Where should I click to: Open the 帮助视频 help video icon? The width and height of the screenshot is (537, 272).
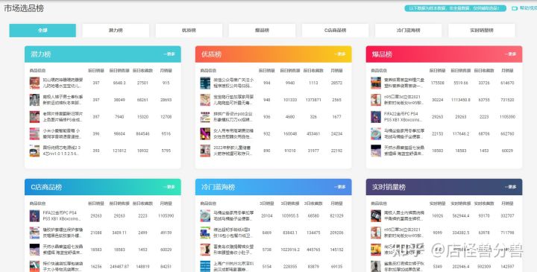pyautogui.click(x=515, y=8)
